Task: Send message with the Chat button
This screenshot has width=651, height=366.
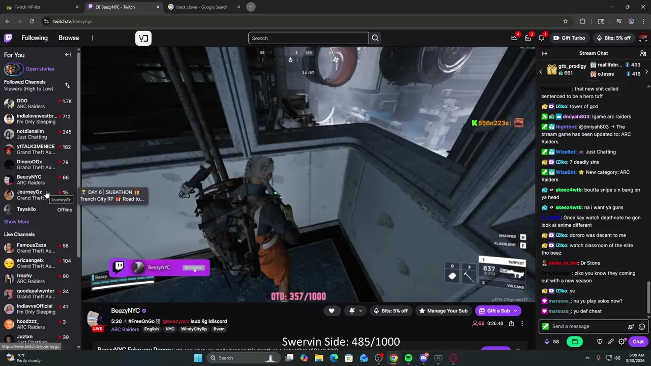Action: (638, 342)
